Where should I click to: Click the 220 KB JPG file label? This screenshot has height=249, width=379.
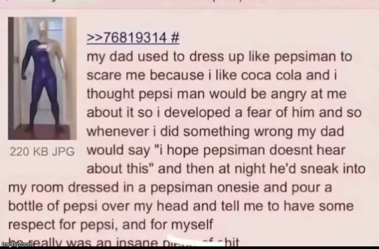coord(42,151)
